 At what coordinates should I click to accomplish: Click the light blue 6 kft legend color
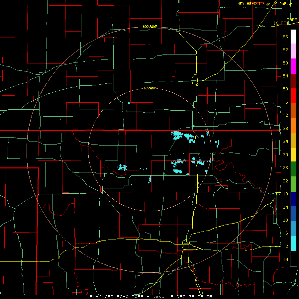[293, 229]
